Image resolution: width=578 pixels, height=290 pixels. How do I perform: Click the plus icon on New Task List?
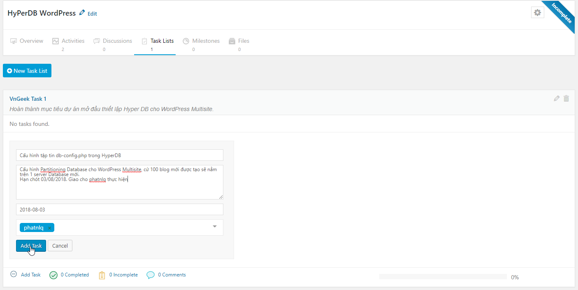(x=9, y=71)
